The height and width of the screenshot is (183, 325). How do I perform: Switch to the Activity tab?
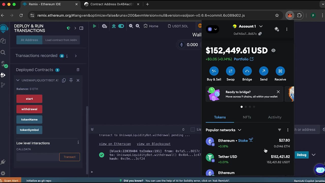275,117
